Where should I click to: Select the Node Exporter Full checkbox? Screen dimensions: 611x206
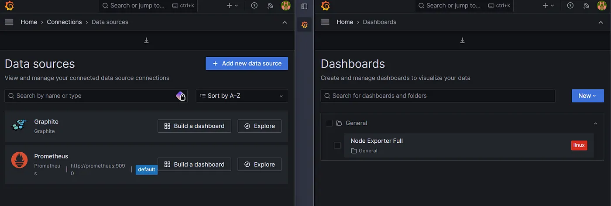click(337, 145)
